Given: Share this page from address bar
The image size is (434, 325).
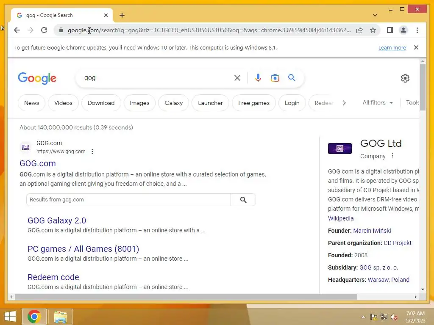Looking at the screenshot, I should 359,30.
